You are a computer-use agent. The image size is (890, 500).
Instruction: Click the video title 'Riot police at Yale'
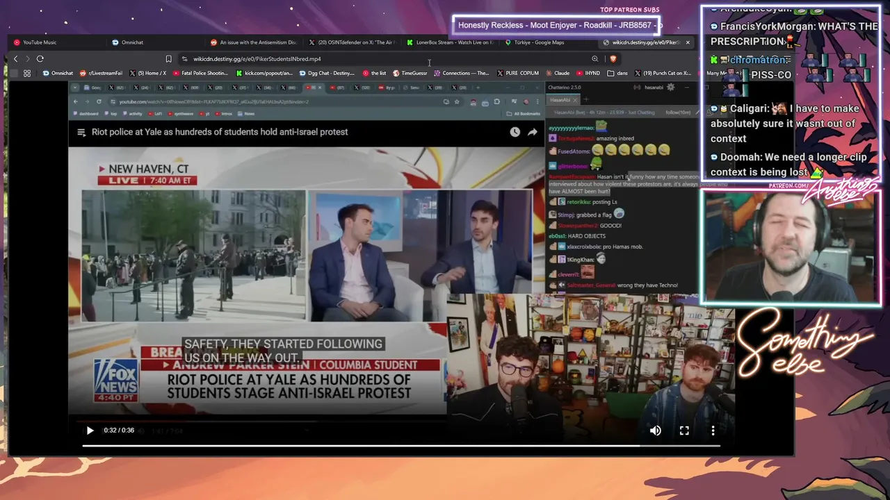220,132
